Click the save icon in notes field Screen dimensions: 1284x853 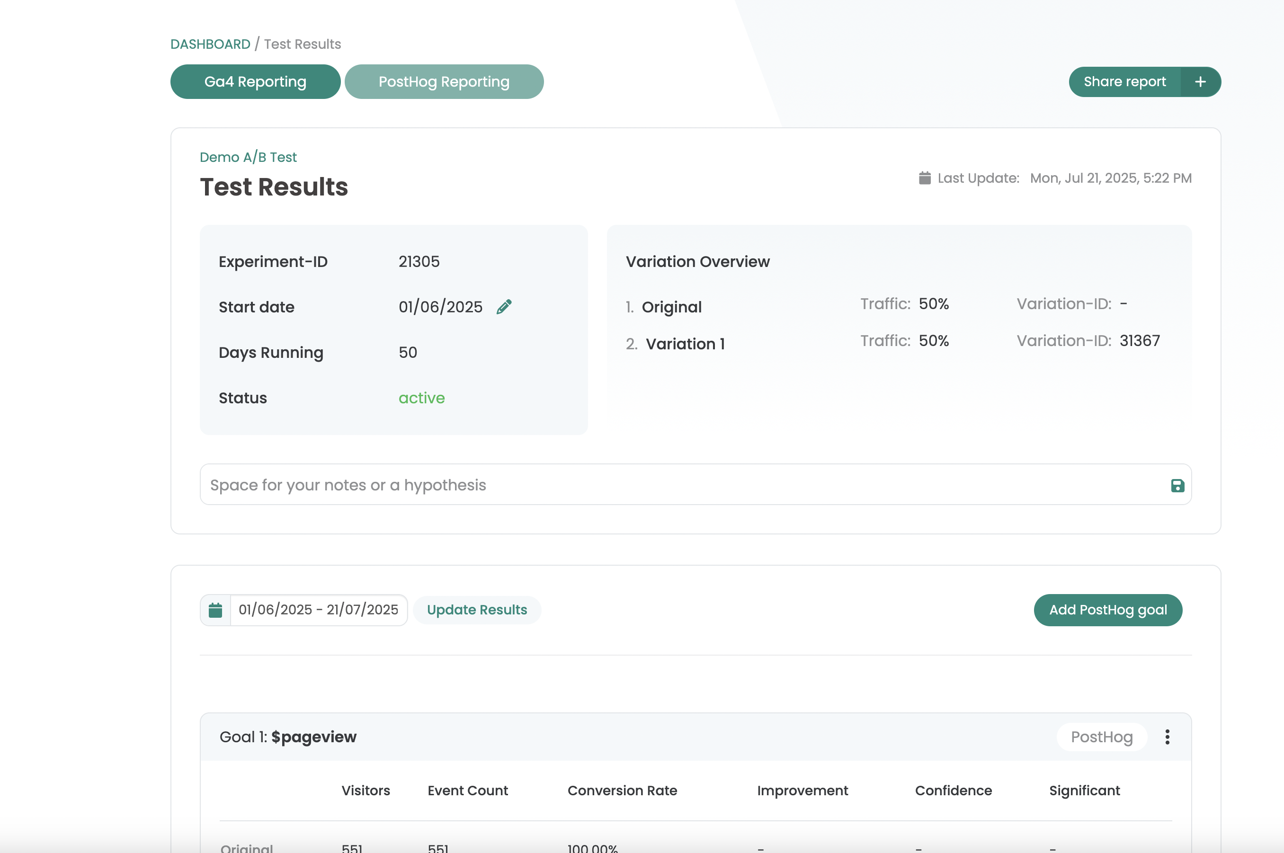tap(1177, 485)
